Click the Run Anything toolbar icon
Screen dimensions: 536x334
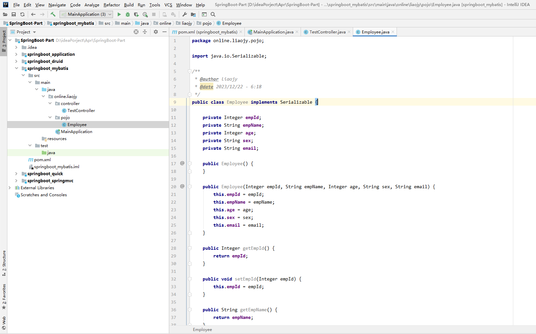click(204, 14)
